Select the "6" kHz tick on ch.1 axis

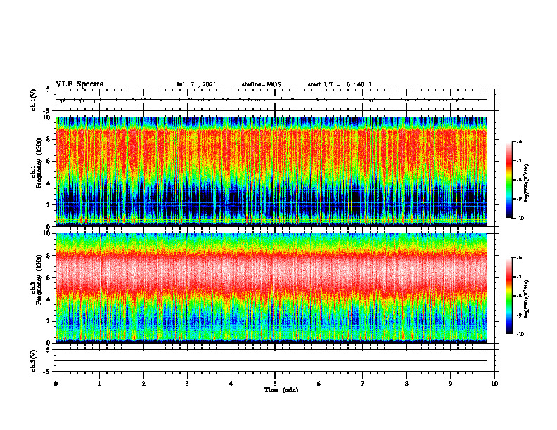click(x=49, y=161)
